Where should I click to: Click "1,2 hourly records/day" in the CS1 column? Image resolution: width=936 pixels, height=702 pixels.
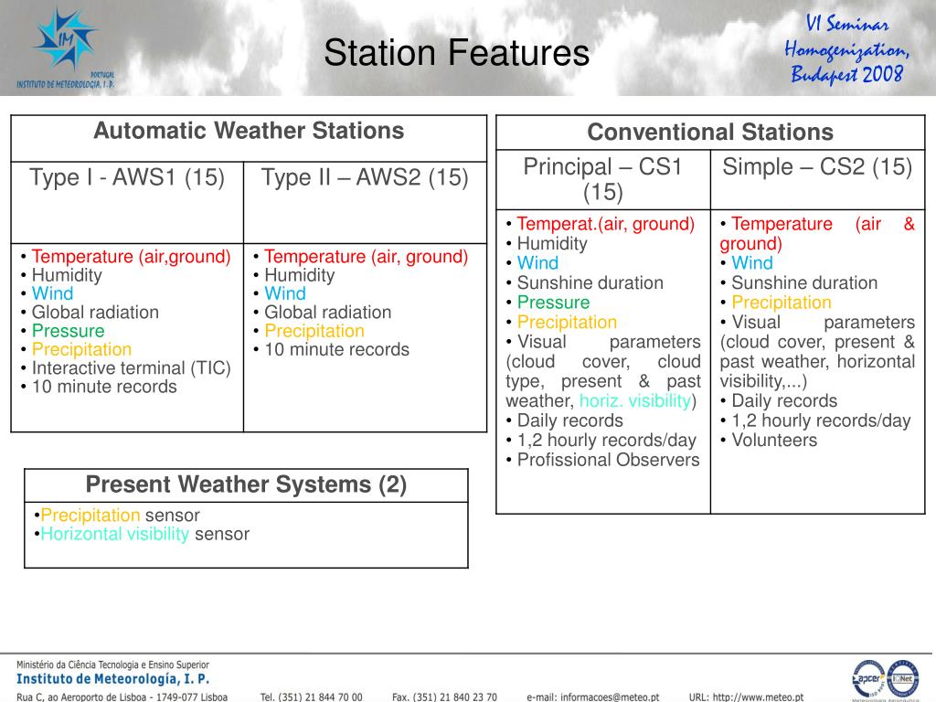[x=607, y=441]
